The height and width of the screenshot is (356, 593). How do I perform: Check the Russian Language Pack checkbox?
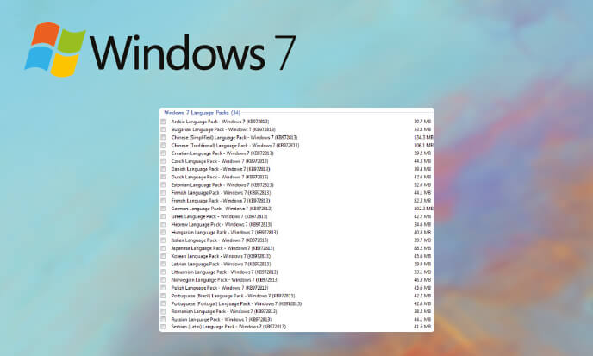coord(164,319)
